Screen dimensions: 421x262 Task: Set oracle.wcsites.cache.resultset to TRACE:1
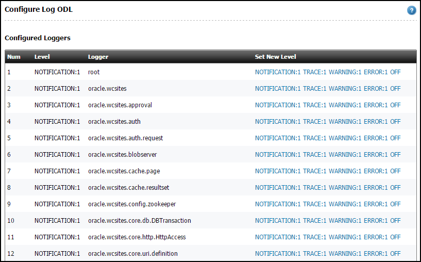pyautogui.click(x=314, y=187)
